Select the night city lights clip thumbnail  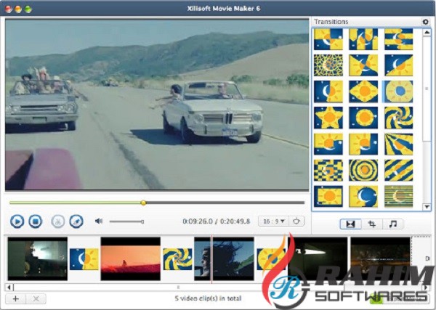point(381,258)
